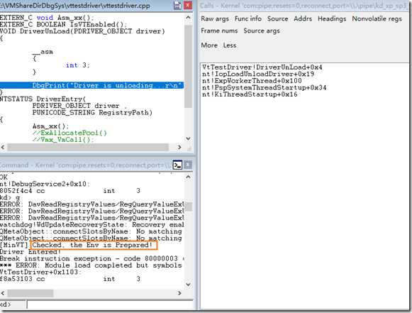412x313 pixels.
Task: Select VtTestDriver!DriverUnLoad+0x4 frame
Action: tap(262, 67)
